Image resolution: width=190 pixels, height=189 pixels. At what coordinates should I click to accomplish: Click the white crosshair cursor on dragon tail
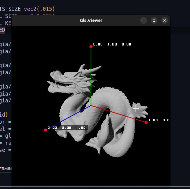(x=136, y=109)
